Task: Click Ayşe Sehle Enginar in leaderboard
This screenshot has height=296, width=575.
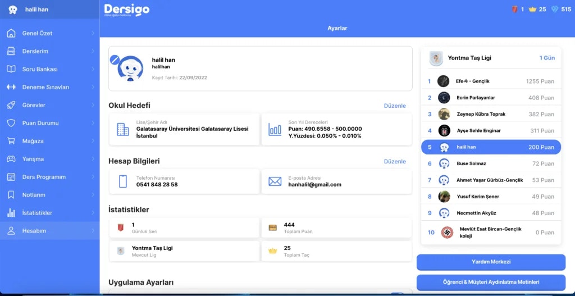Action: (x=491, y=130)
